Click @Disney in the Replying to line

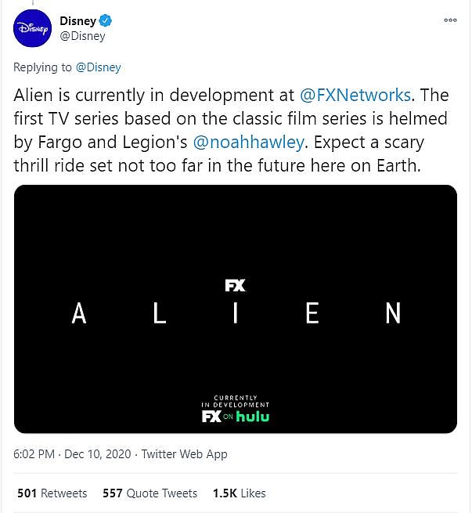coord(98,67)
